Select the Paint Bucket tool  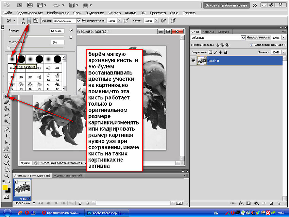(x=6, y=108)
